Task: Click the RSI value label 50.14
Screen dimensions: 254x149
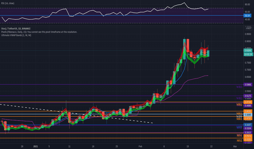Action: [247, 16]
